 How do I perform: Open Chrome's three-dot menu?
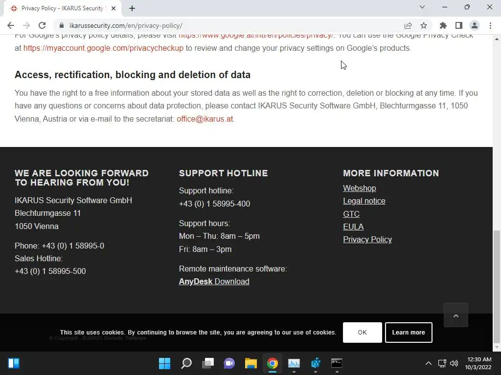pos(490,25)
